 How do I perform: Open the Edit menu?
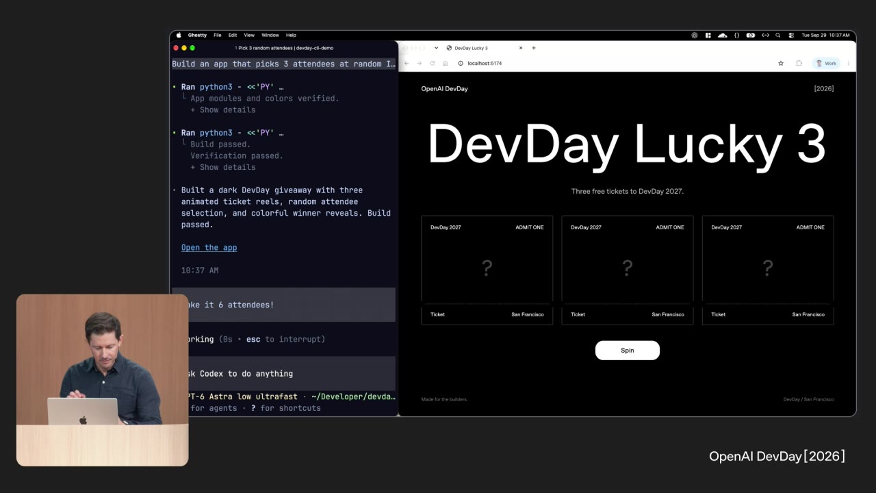[233, 35]
